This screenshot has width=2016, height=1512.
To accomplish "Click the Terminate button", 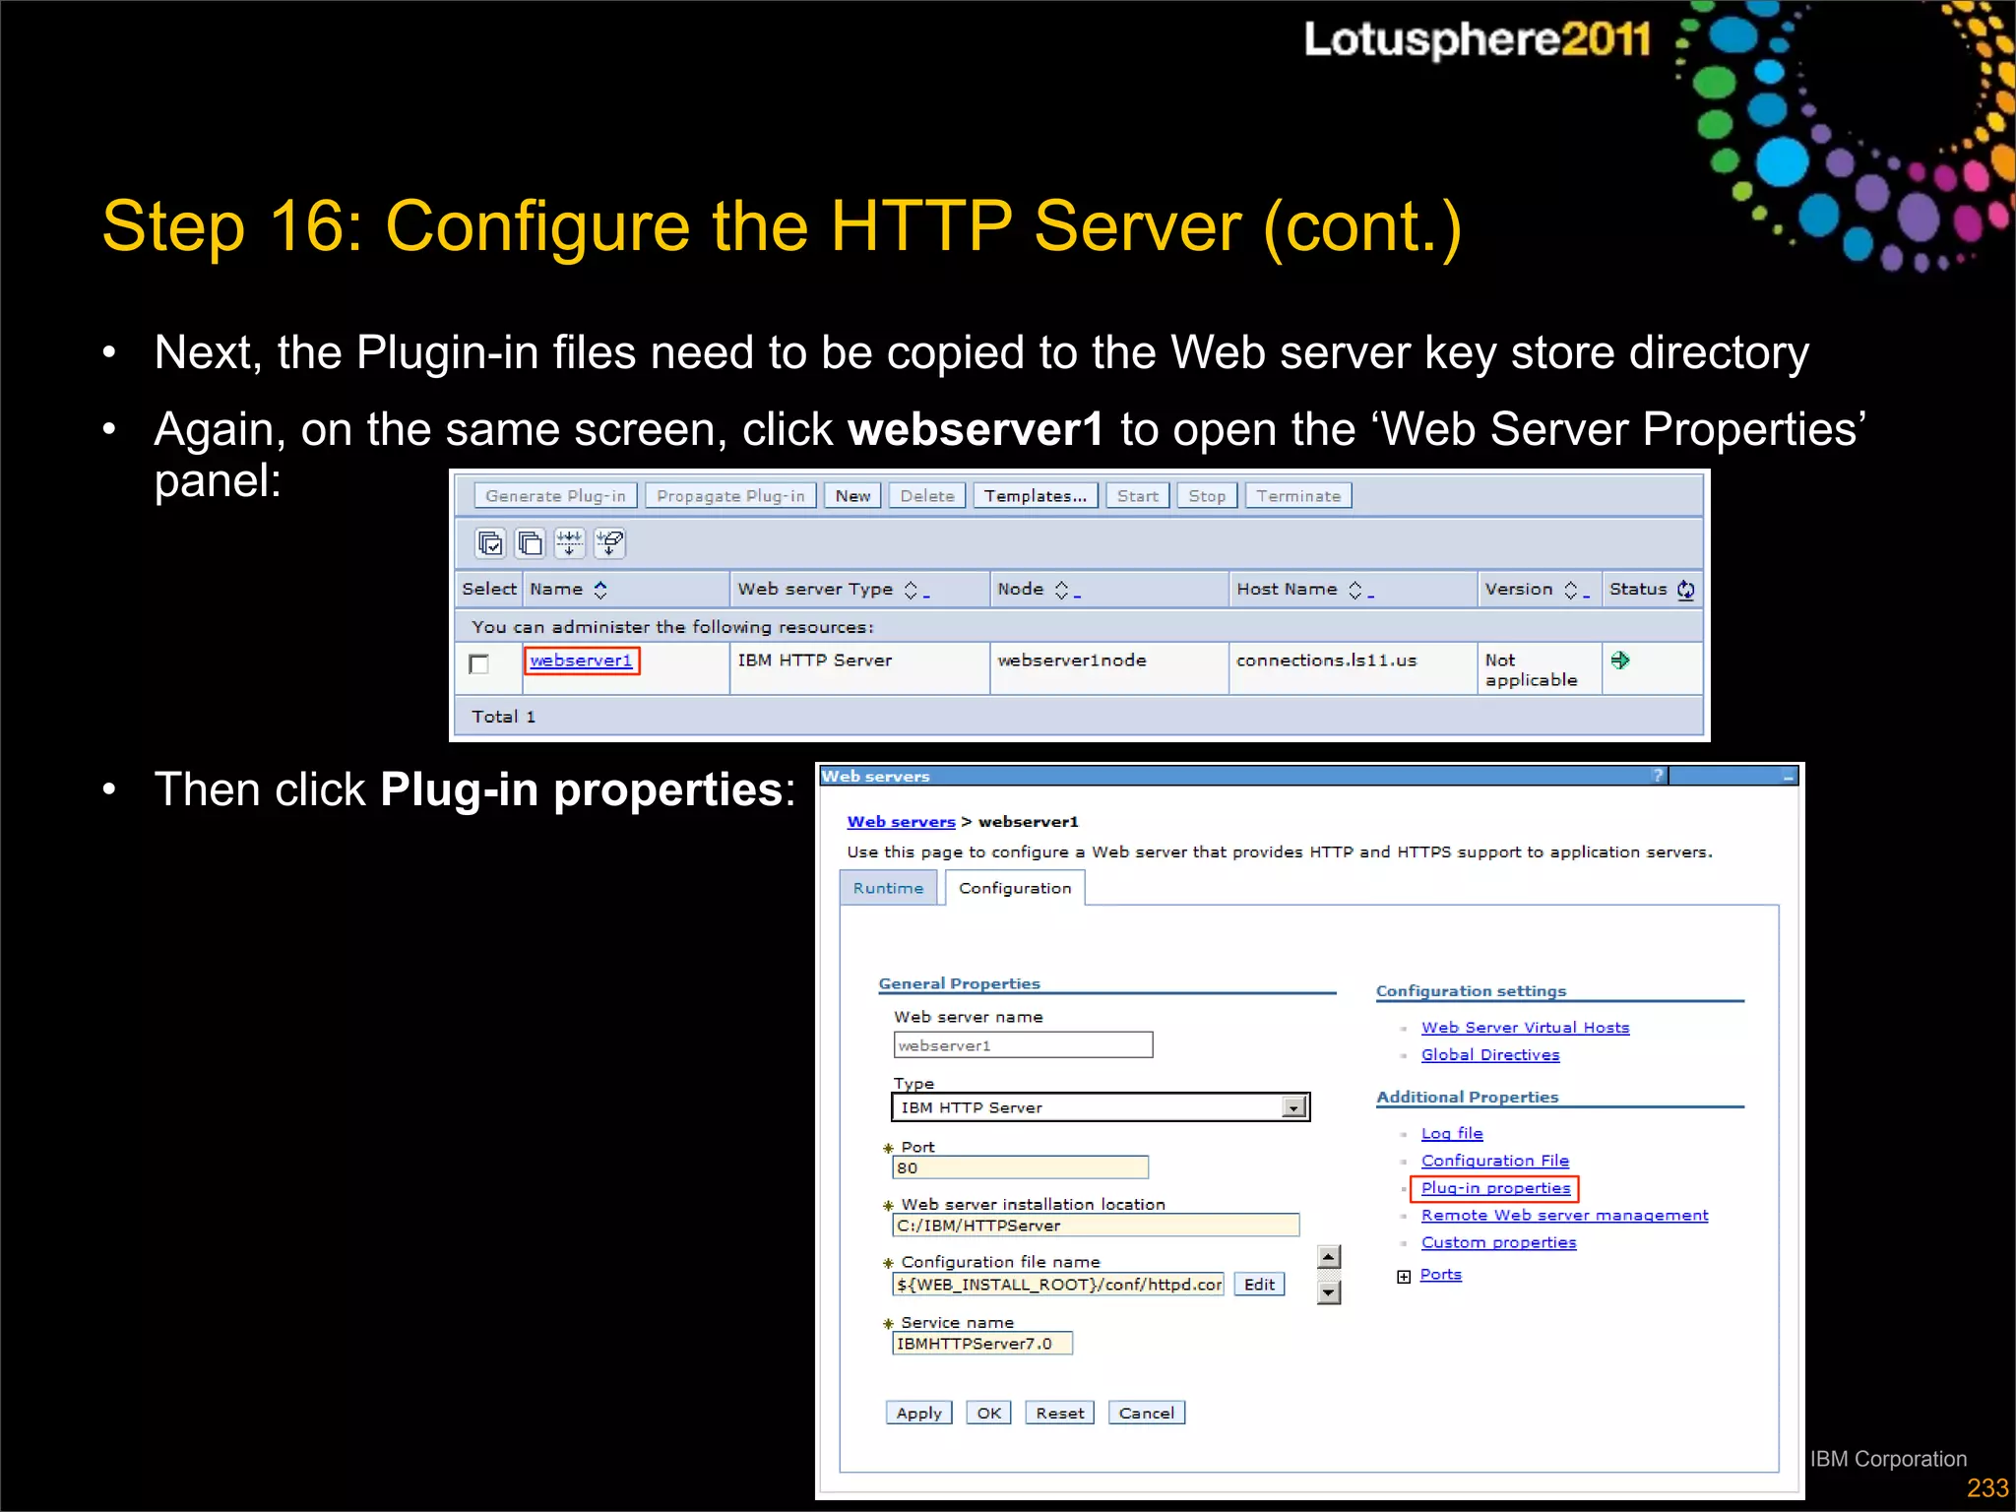I will coord(1298,496).
